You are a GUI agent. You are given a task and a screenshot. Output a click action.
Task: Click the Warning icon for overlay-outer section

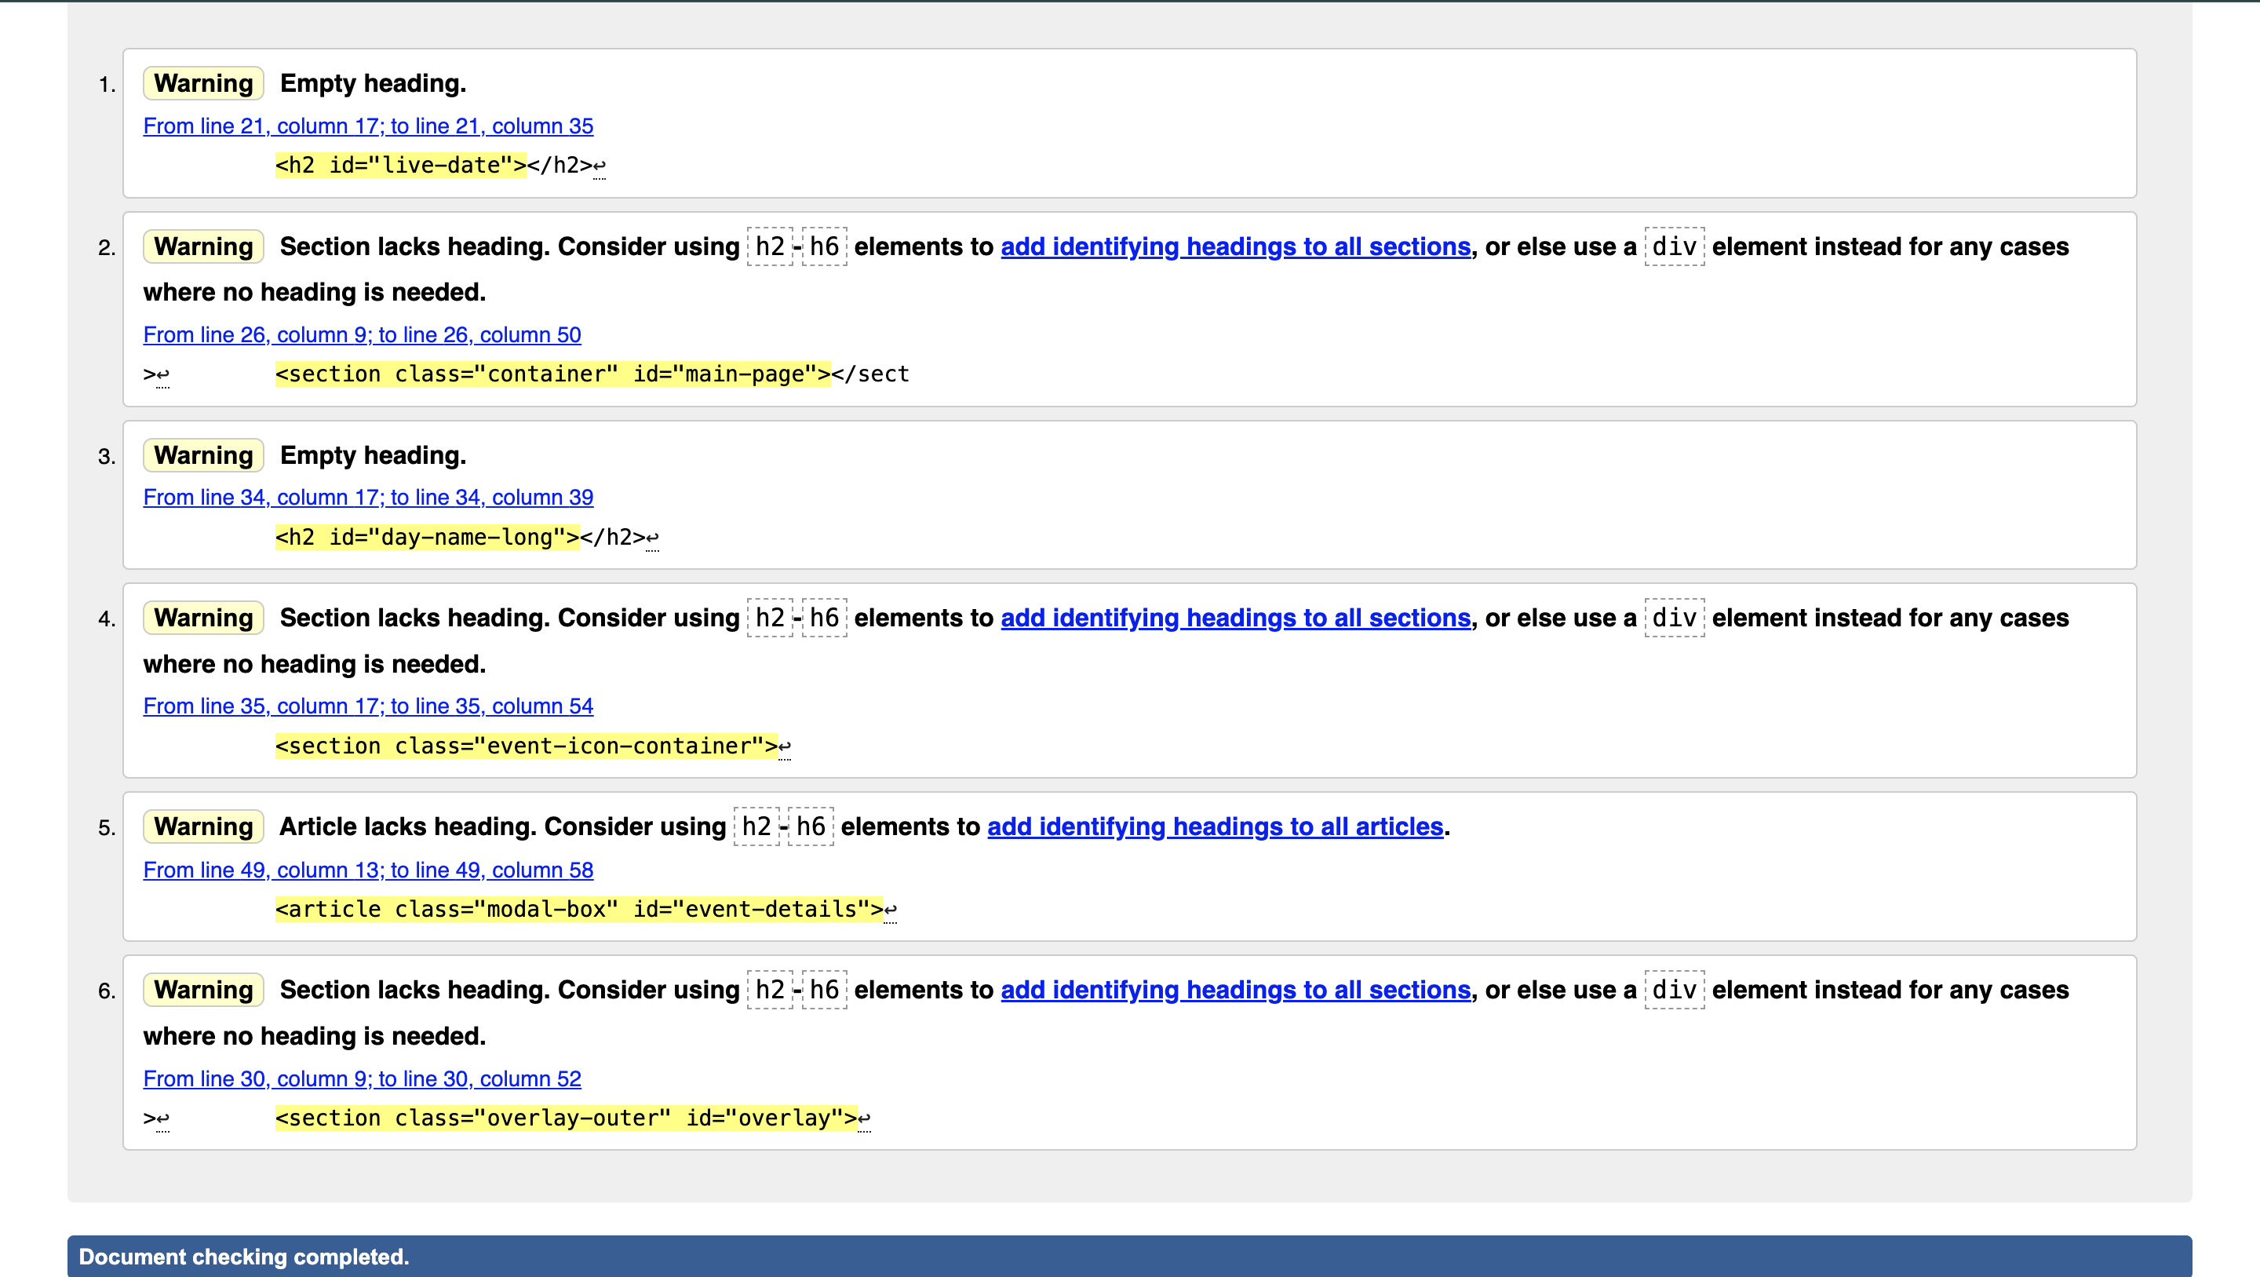(202, 990)
